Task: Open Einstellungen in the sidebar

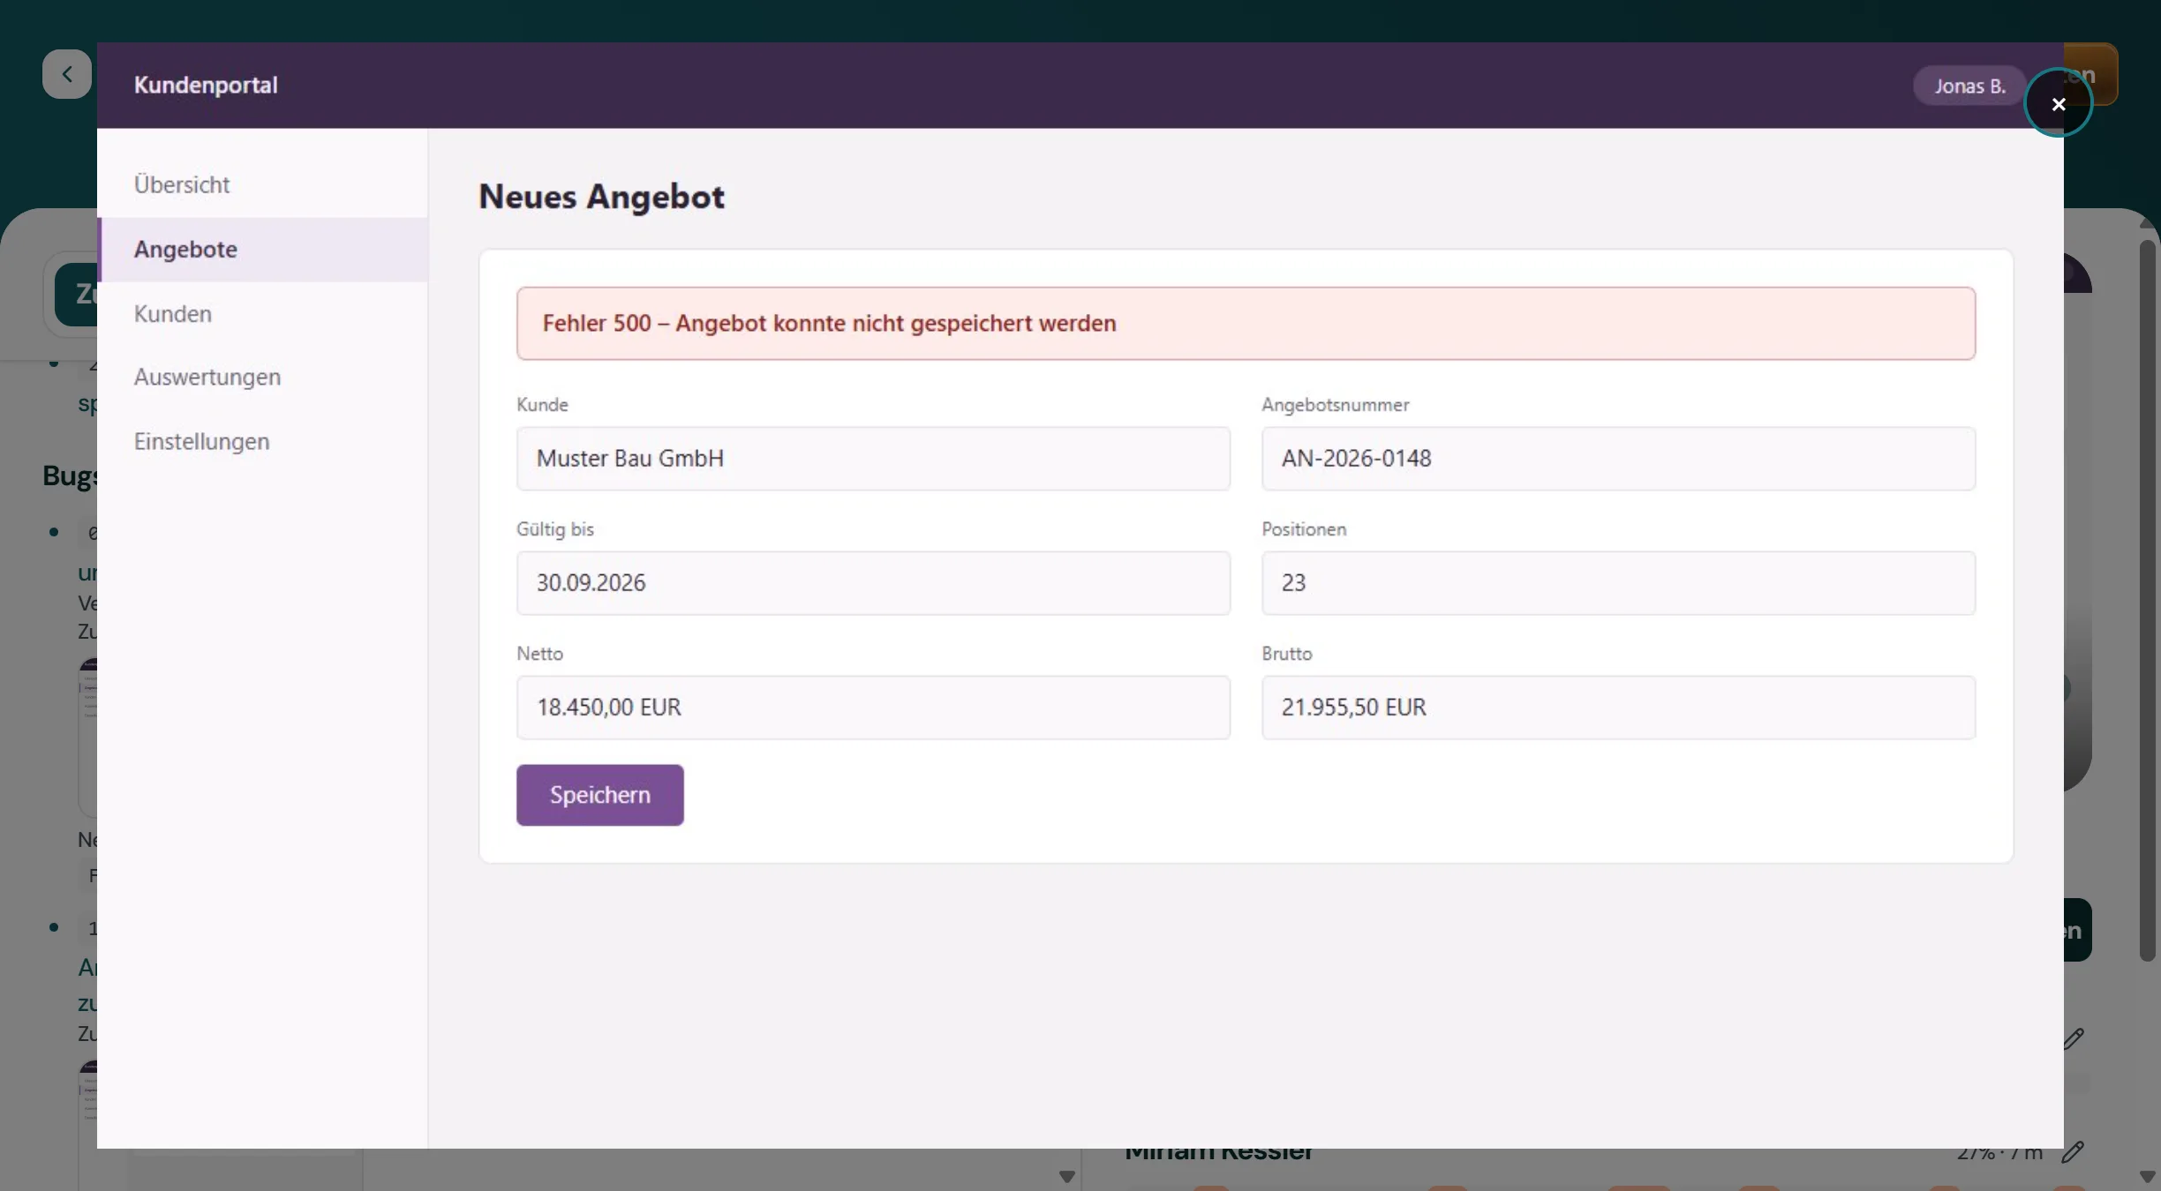Action: point(262,442)
